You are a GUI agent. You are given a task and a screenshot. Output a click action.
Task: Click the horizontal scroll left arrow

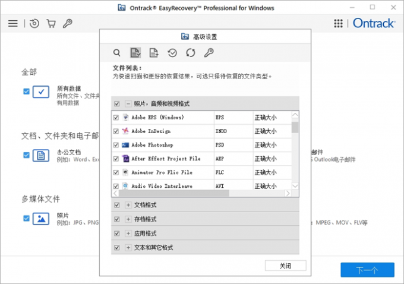click(x=115, y=193)
